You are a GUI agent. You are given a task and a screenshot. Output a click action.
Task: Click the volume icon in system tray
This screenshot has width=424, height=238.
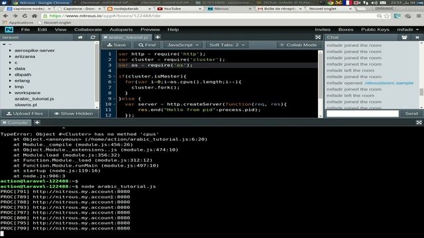point(374,3)
